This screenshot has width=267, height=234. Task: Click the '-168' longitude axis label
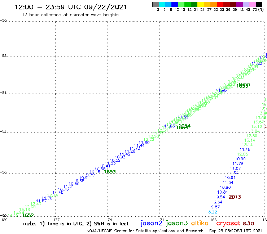tap(213, 220)
